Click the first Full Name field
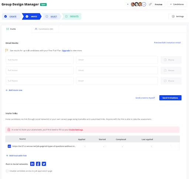 tap(39, 60)
